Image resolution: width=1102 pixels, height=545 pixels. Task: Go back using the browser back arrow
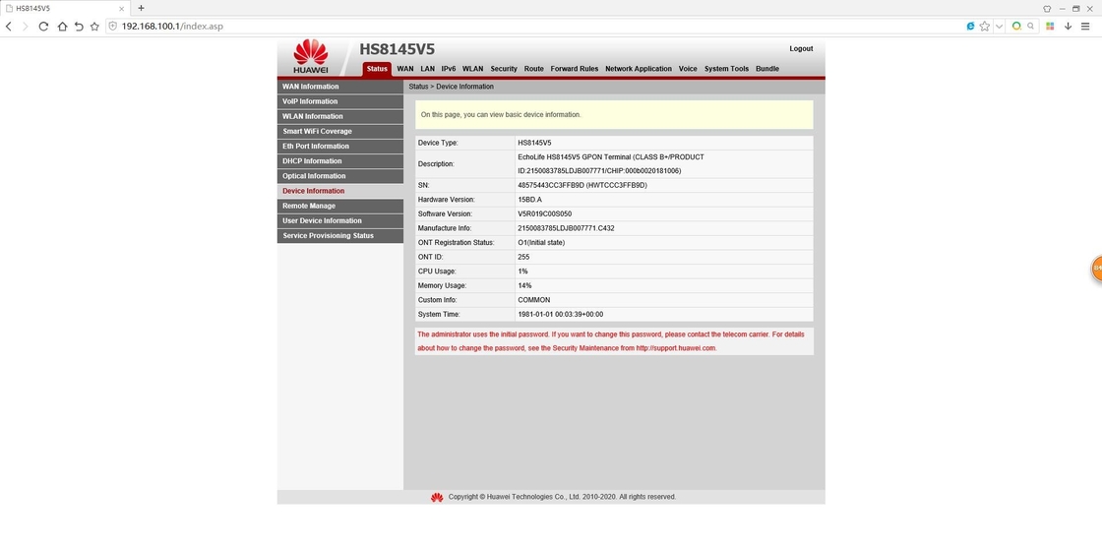tap(9, 26)
